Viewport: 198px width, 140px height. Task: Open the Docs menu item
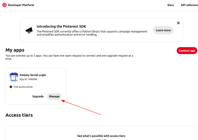pos(171,5)
